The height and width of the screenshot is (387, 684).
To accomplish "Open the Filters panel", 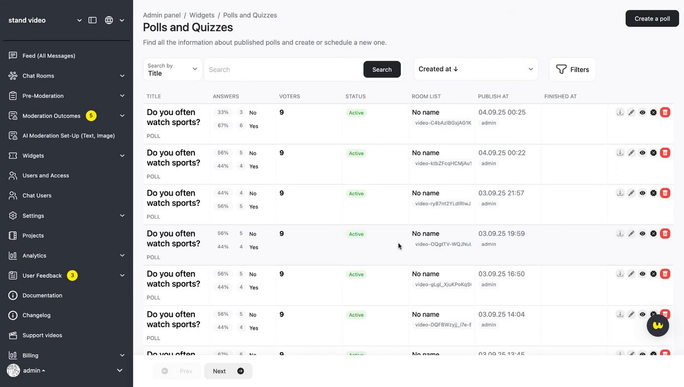I will 572,69.
